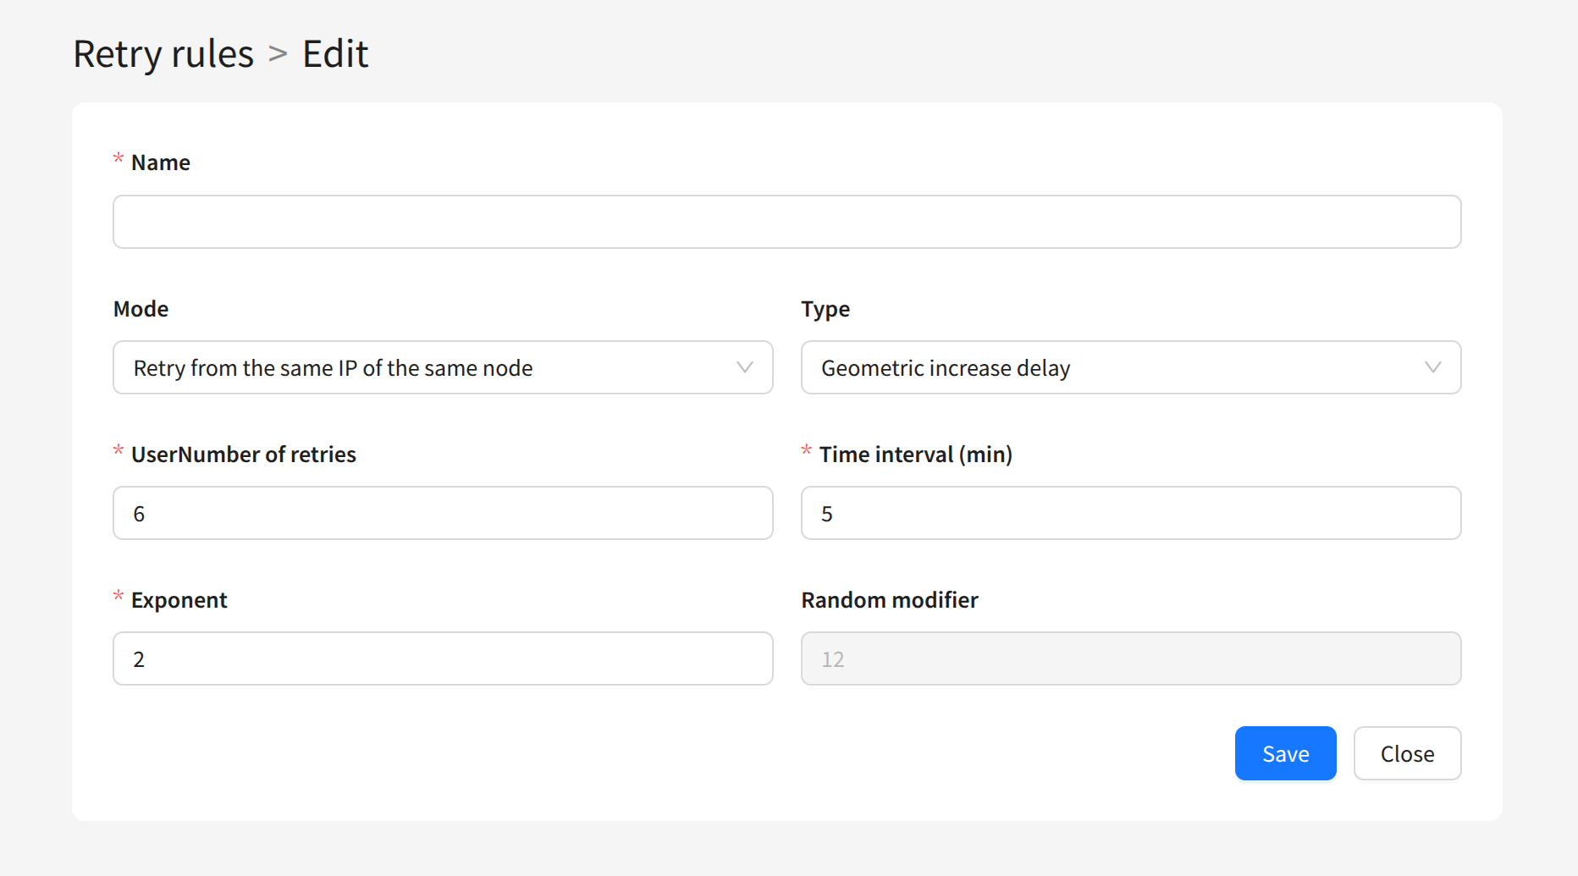This screenshot has height=876, width=1578.
Task: Click the Mode label text
Action: (141, 309)
